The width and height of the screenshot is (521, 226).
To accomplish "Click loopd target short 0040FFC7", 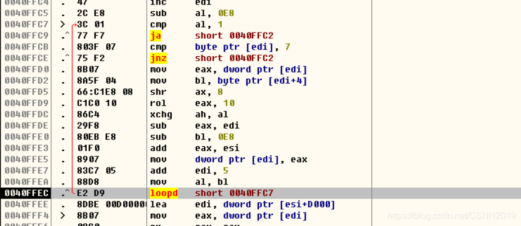I will coord(234,193).
